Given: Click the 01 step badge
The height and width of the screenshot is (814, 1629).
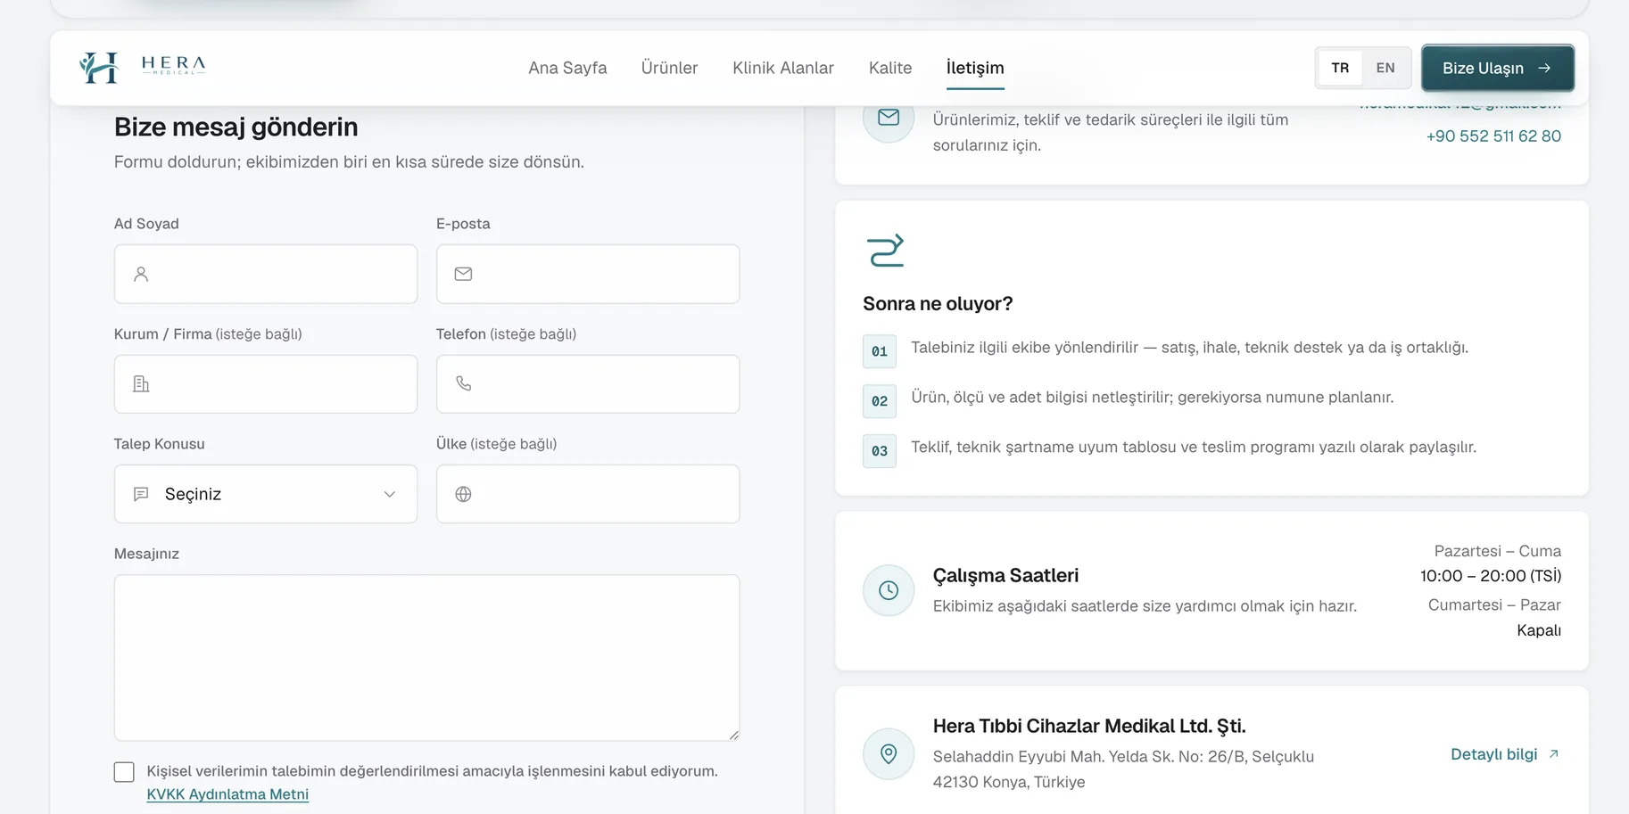Looking at the screenshot, I should pyautogui.click(x=880, y=351).
